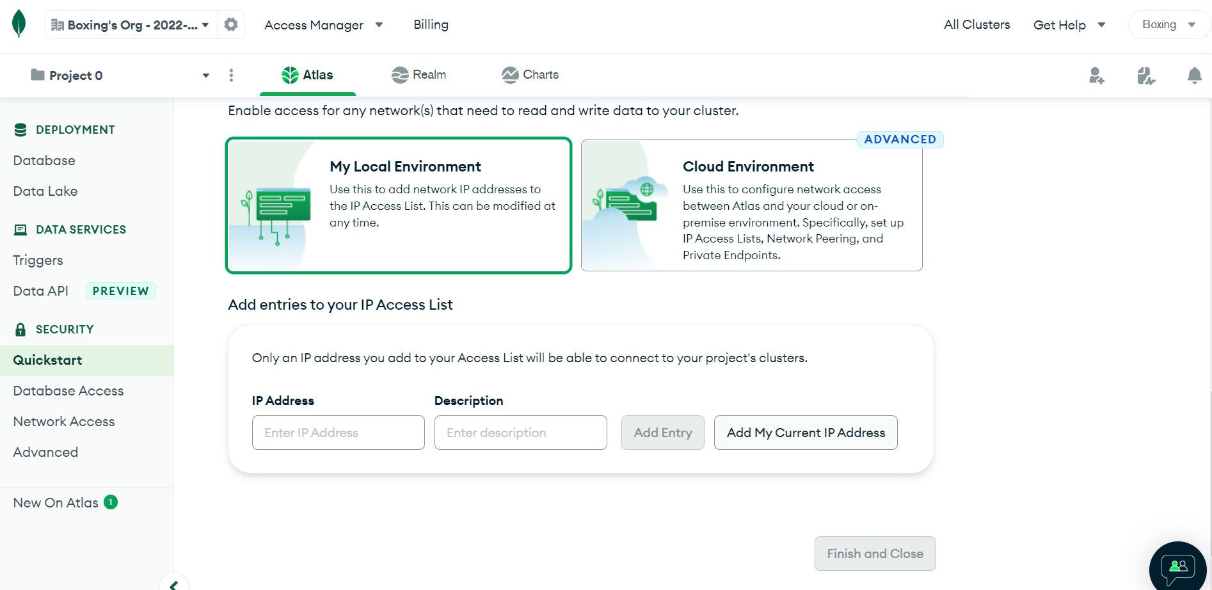Expand the Access Manager menu
Viewport: 1212px width, 590px height.
tap(323, 25)
